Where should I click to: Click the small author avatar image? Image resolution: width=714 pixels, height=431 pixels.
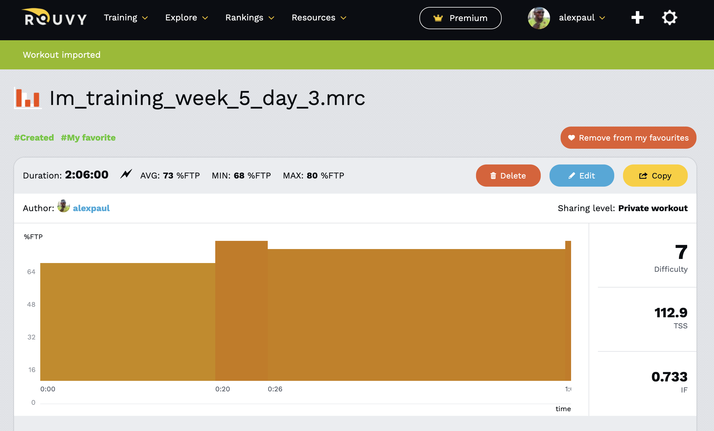pyautogui.click(x=63, y=206)
